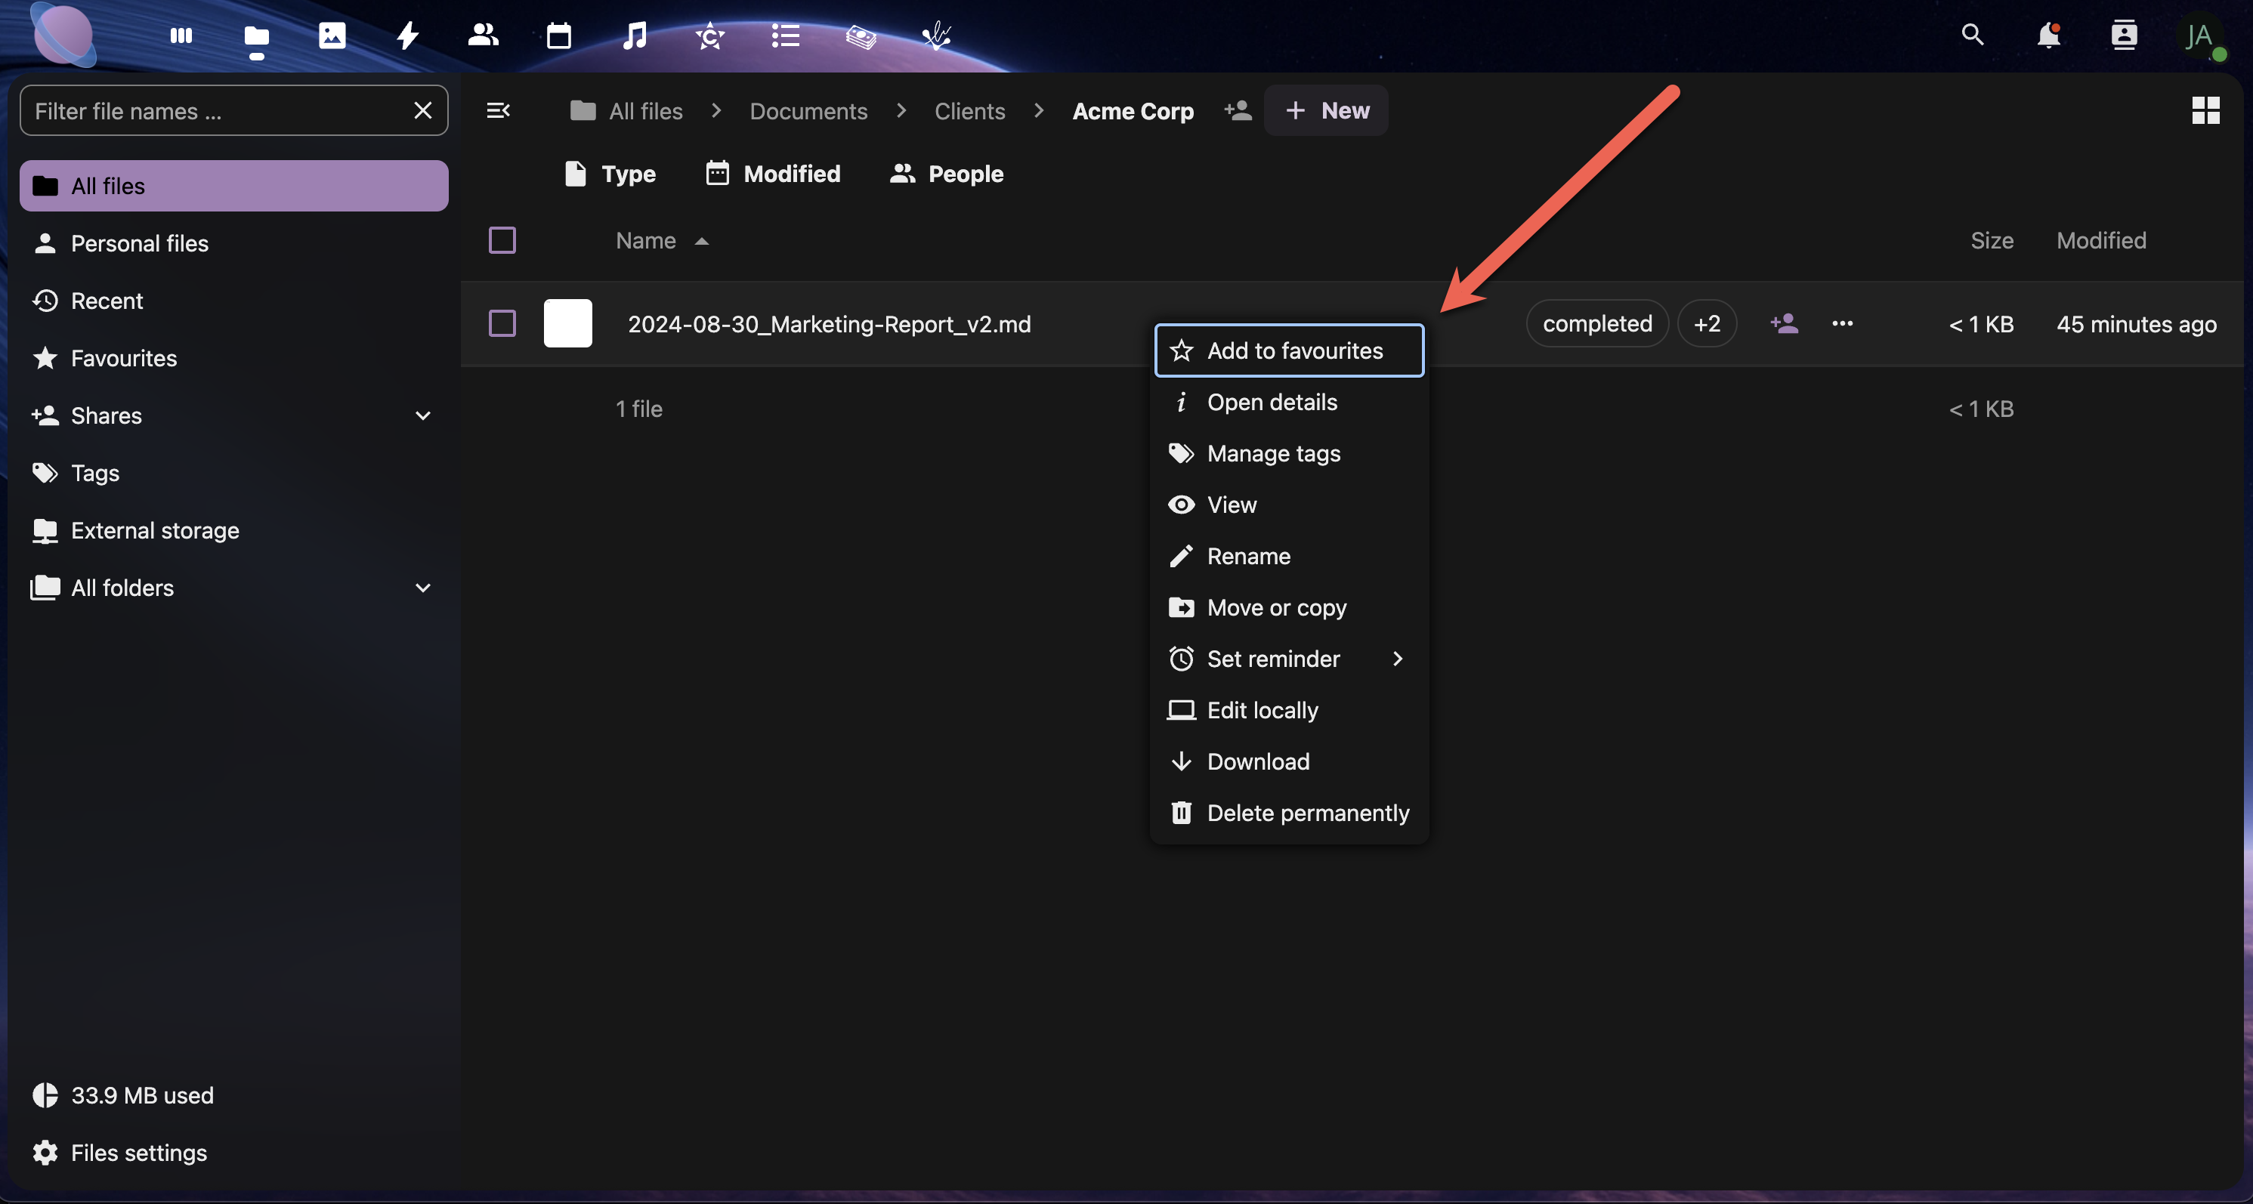Click the share icon in the file row

click(1783, 323)
